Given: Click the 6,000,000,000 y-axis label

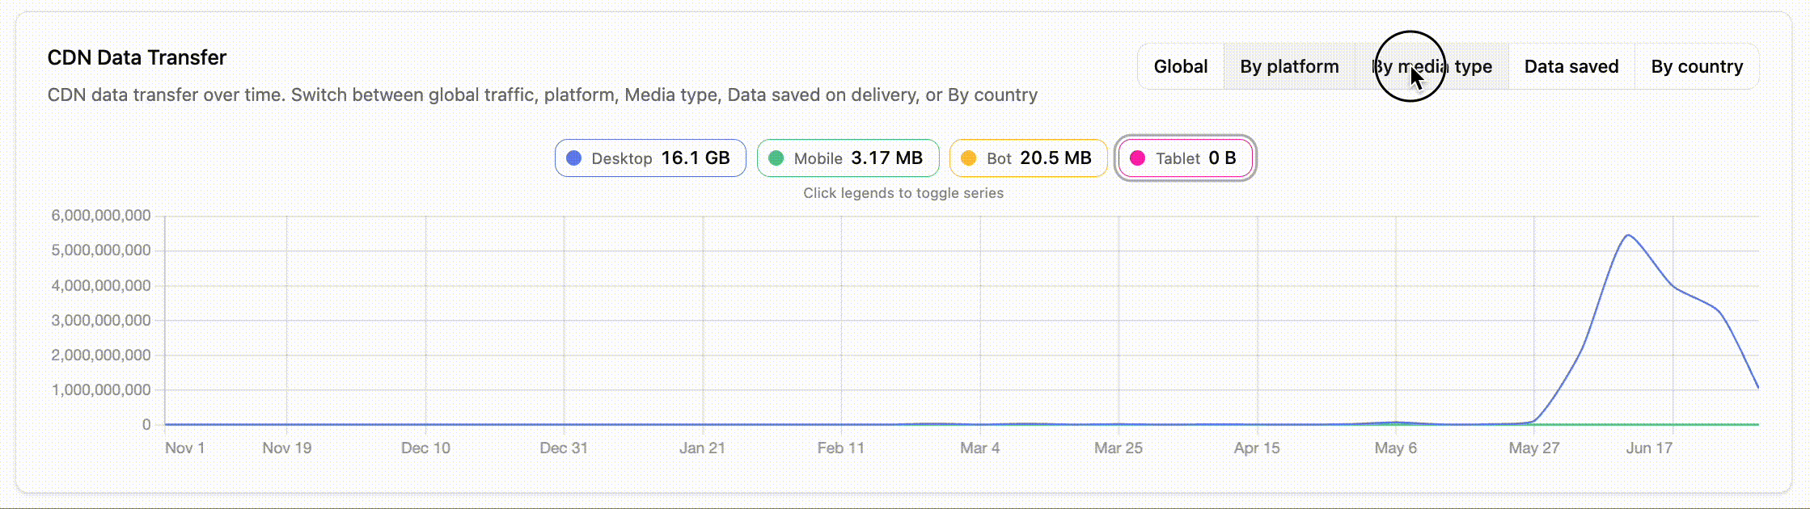Looking at the screenshot, I should coord(101,216).
